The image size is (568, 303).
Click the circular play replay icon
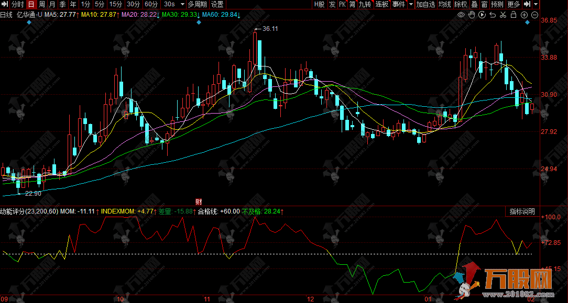pyautogui.click(x=482, y=15)
